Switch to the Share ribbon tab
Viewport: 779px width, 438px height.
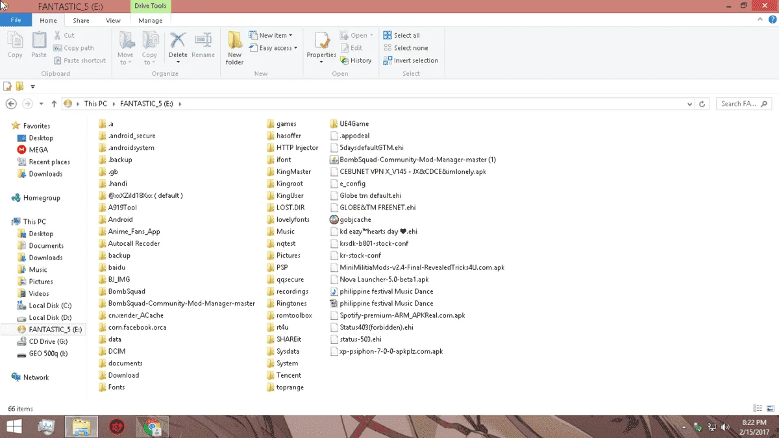click(81, 20)
